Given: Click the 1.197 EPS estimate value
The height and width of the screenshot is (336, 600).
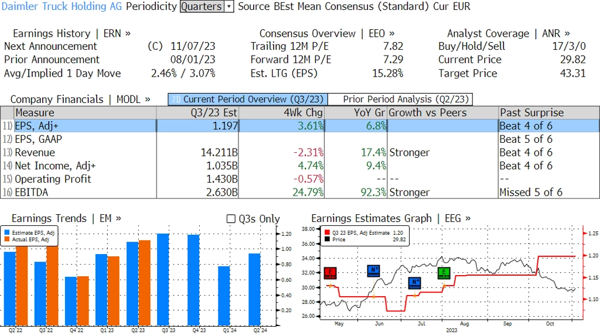Looking at the screenshot, I should pos(225,126).
